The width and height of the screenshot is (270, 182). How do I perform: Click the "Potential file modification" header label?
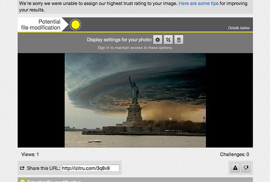(41, 25)
